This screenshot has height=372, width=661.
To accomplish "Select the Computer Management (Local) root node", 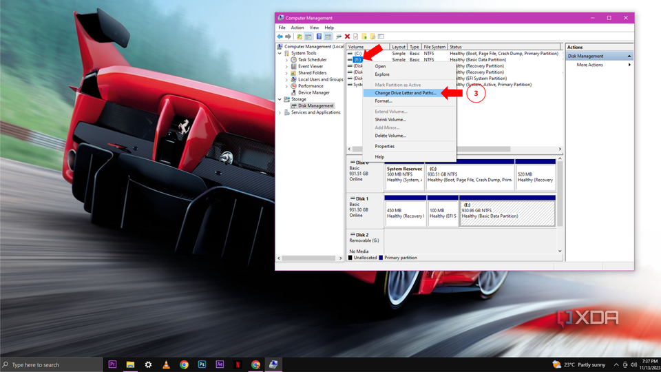I will coord(314,47).
